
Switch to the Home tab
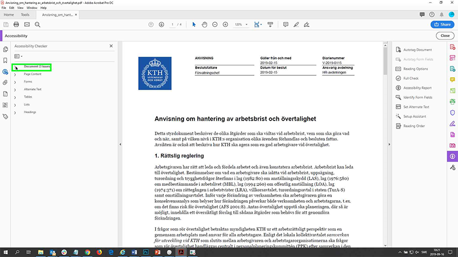(x=9, y=15)
